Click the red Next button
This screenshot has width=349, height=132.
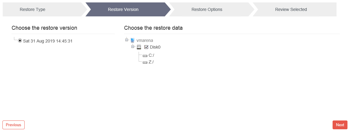[340, 125]
